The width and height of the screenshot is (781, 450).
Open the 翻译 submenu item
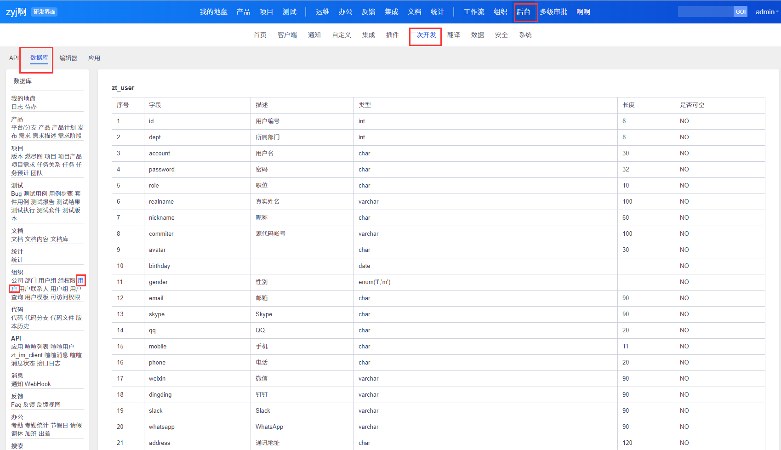click(453, 35)
